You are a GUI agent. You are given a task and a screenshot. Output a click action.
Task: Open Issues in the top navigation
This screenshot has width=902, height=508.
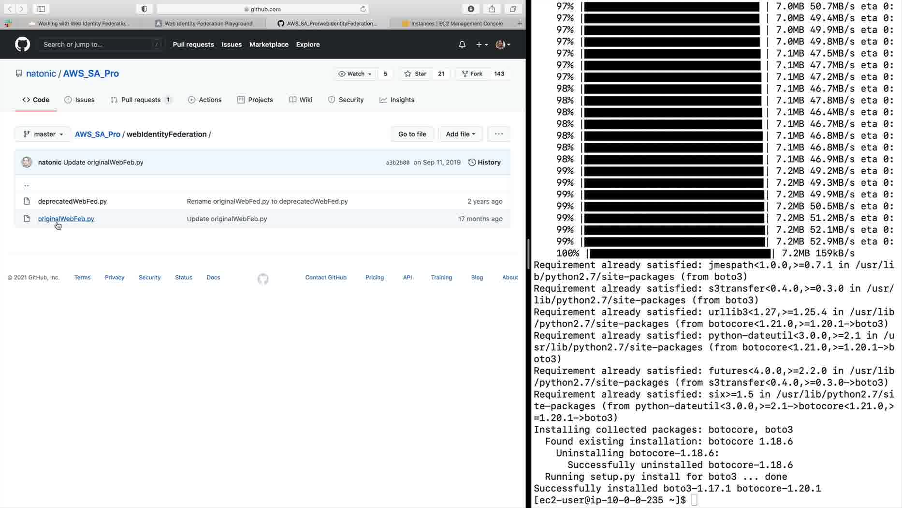232,45
